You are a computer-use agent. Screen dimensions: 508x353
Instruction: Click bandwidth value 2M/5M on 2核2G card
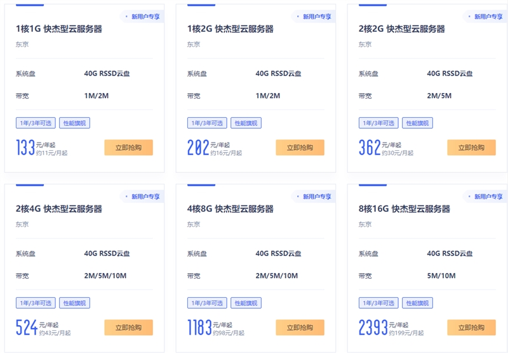(439, 96)
